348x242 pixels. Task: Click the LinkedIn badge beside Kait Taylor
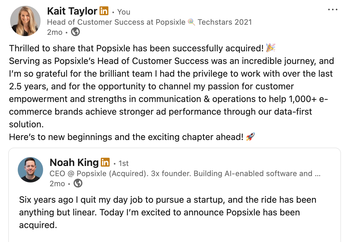[104, 11]
